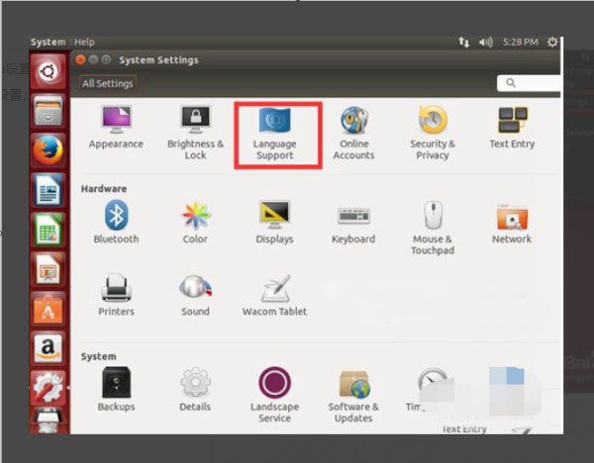This screenshot has width=594, height=463.
Task: Click the All Settings button
Action: 108,83
